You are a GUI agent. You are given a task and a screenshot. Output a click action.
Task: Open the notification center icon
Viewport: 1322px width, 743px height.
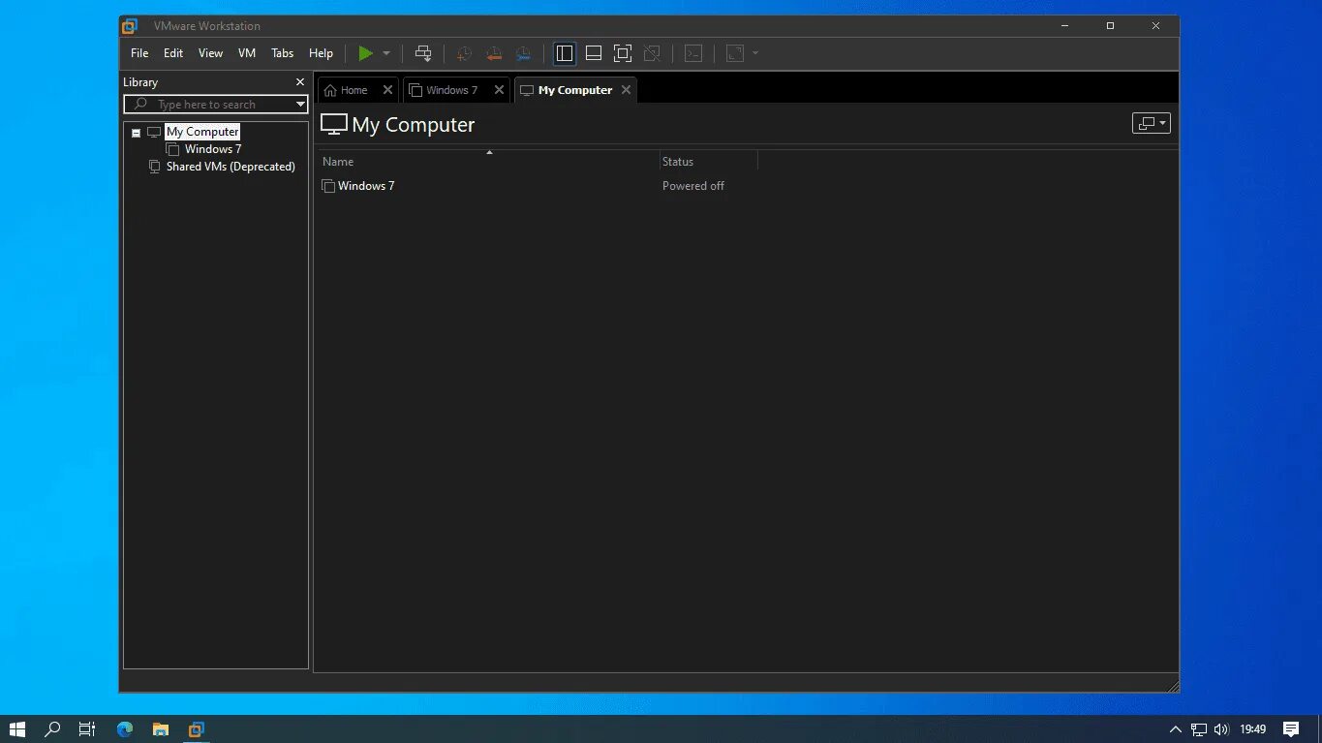(x=1291, y=729)
